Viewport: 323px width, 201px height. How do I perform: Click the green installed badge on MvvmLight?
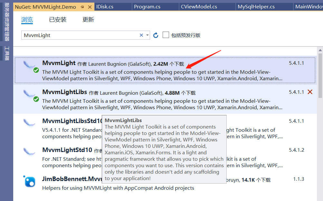point(36,70)
